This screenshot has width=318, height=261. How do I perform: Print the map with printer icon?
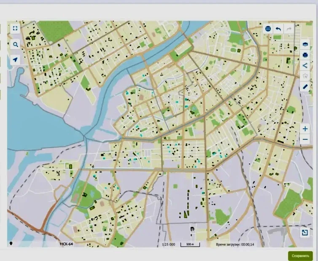tap(305, 55)
